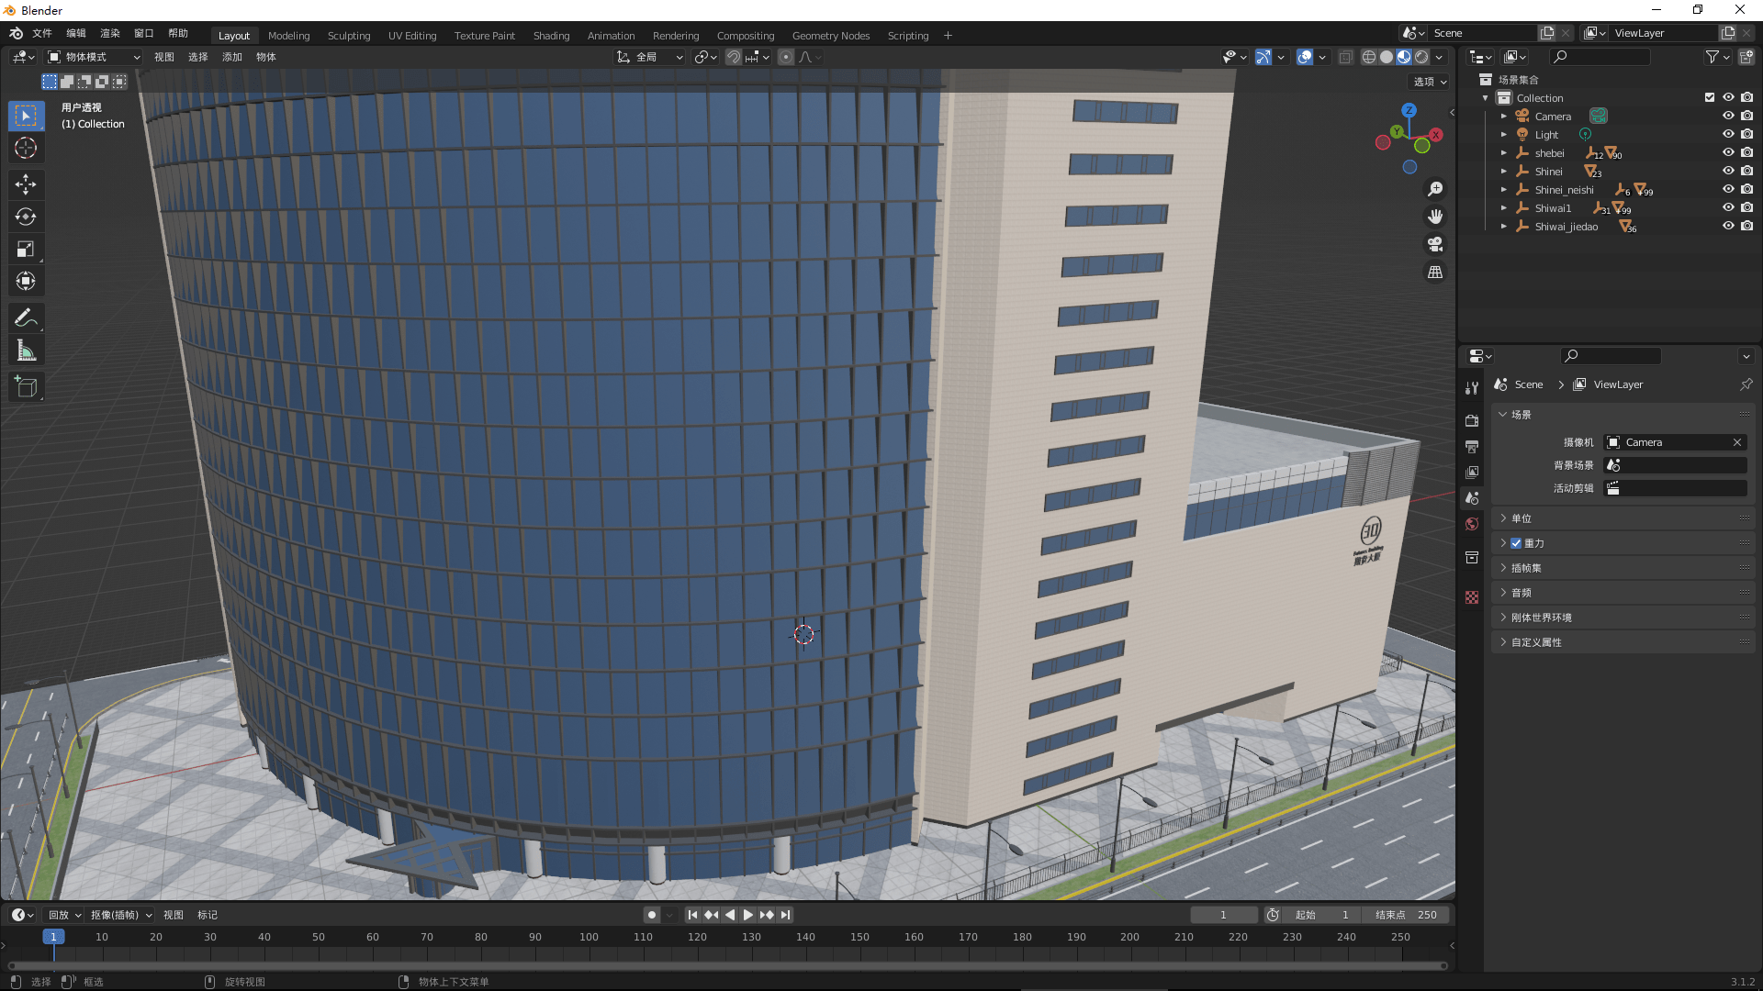Screen dimensions: 1763x991
Task: Click the Light object icon in outliner
Action: (1522, 134)
